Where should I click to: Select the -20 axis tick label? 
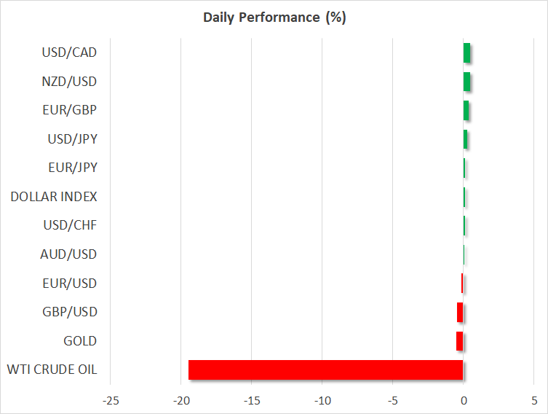(x=180, y=401)
